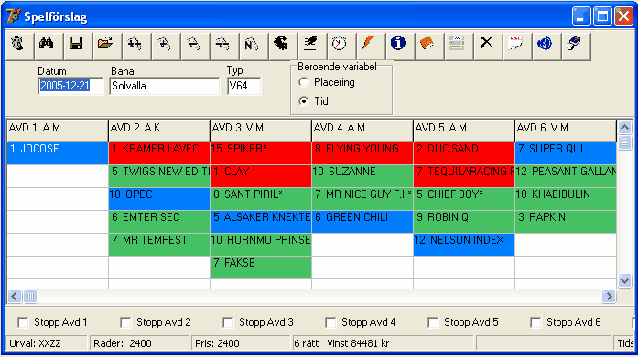The height and width of the screenshot is (357, 638).
Task: Check the Stopp Avd 2 checkbox
Action: click(125, 322)
